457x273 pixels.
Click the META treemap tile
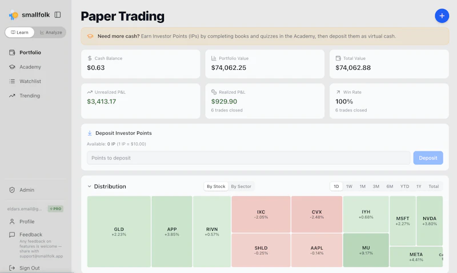416,256
